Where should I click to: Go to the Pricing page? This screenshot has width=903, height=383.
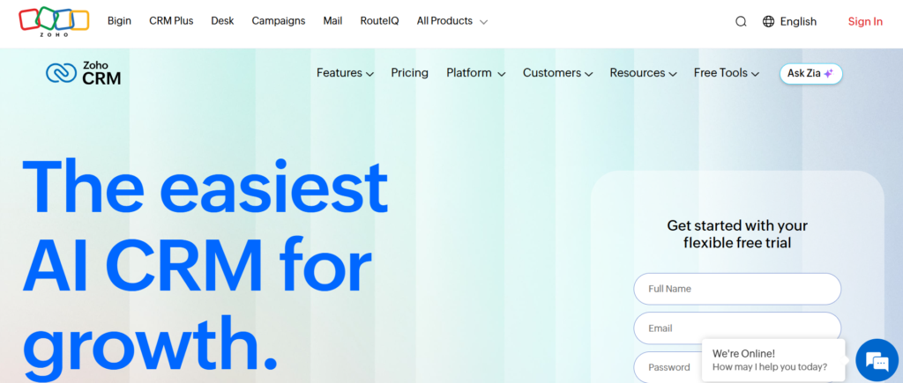(409, 73)
